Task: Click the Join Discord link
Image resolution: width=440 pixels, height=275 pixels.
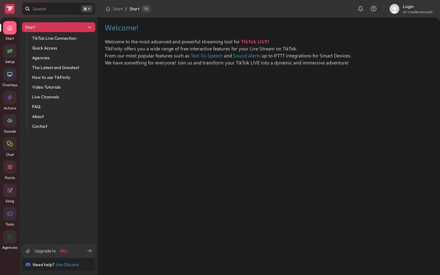Action: click(x=67, y=265)
